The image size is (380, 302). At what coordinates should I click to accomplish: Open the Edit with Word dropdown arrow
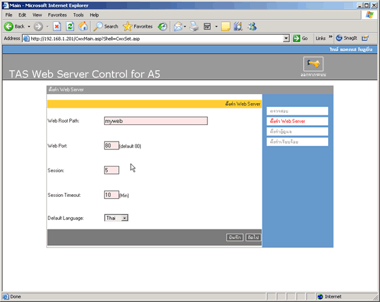coord(216,26)
